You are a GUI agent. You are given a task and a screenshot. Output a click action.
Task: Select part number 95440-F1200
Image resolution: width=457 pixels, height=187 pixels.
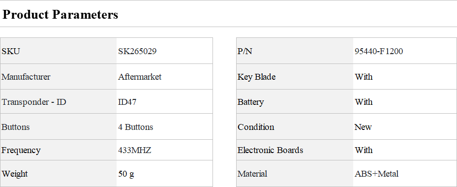(x=379, y=51)
